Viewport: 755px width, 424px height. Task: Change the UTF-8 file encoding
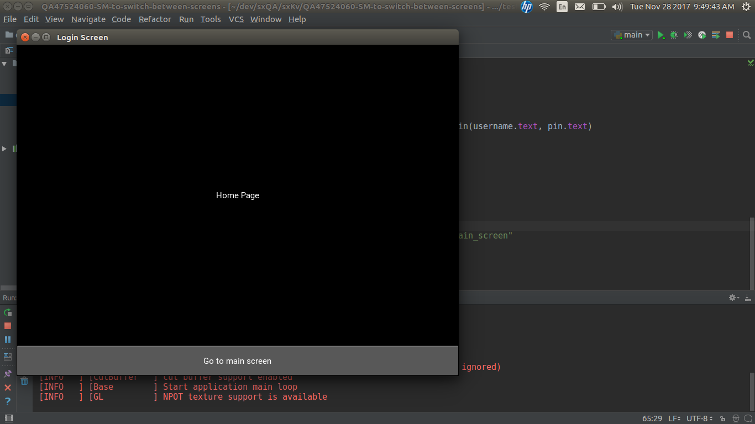click(700, 418)
